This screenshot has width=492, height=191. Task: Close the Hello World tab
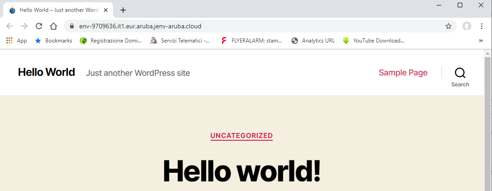106,10
